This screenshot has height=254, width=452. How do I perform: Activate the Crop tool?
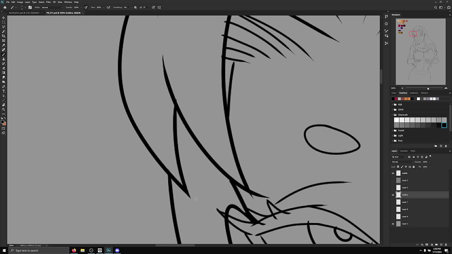click(4, 35)
